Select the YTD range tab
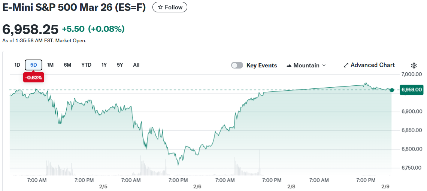 (86, 65)
